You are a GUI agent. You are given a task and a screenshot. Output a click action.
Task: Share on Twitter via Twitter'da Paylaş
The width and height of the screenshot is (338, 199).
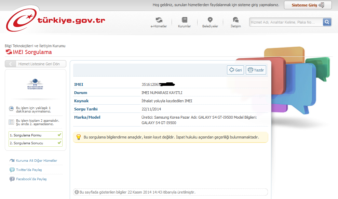click(x=29, y=170)
